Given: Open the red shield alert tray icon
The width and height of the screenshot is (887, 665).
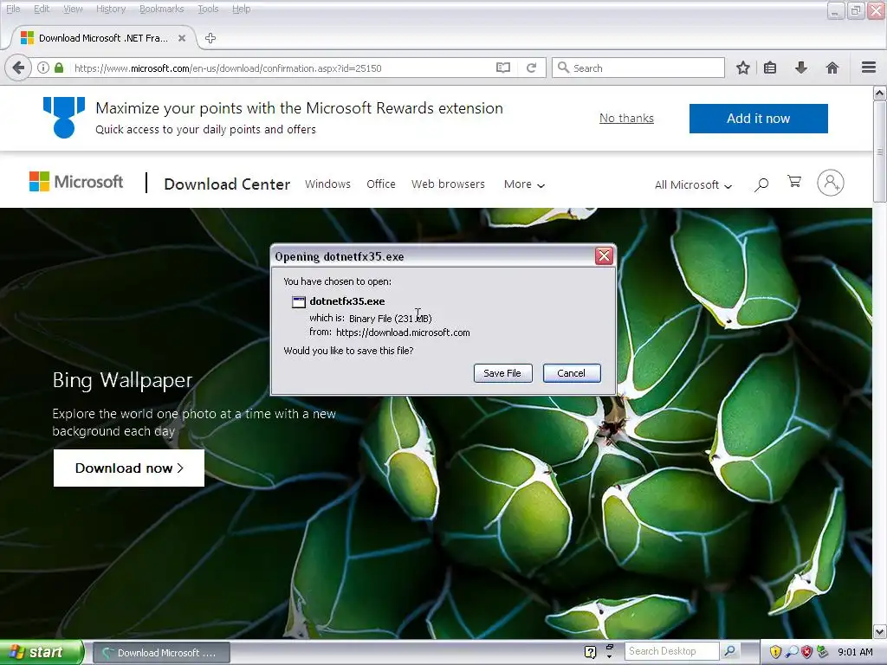Looking at the screenshot, I should (806, 652).
